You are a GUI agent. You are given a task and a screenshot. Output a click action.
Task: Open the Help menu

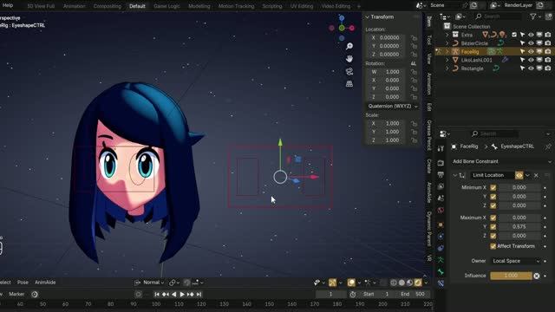[8, 5]
